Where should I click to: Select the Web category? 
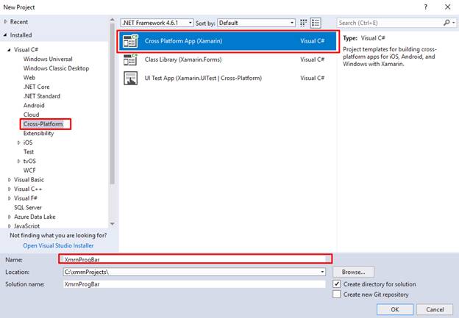[x=29, y=77]
